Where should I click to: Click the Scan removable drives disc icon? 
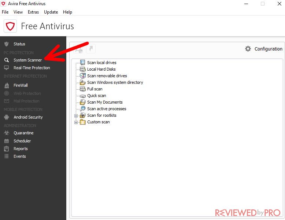83,76
